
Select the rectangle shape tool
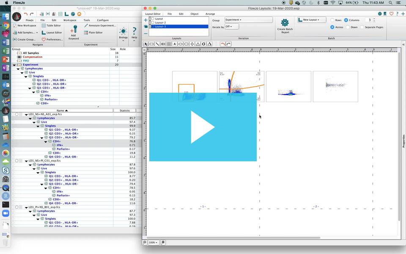pos(151,44)
